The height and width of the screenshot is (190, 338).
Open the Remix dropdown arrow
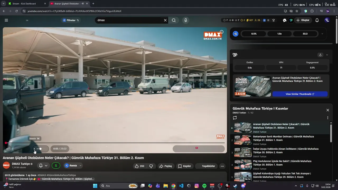click(x=80, y=166)
